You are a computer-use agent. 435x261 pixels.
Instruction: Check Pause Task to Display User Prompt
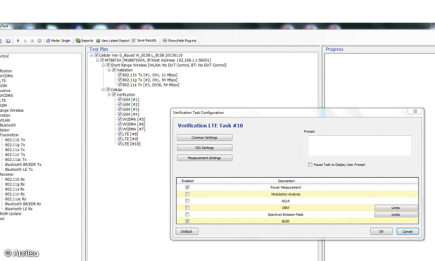coord(310,164)
